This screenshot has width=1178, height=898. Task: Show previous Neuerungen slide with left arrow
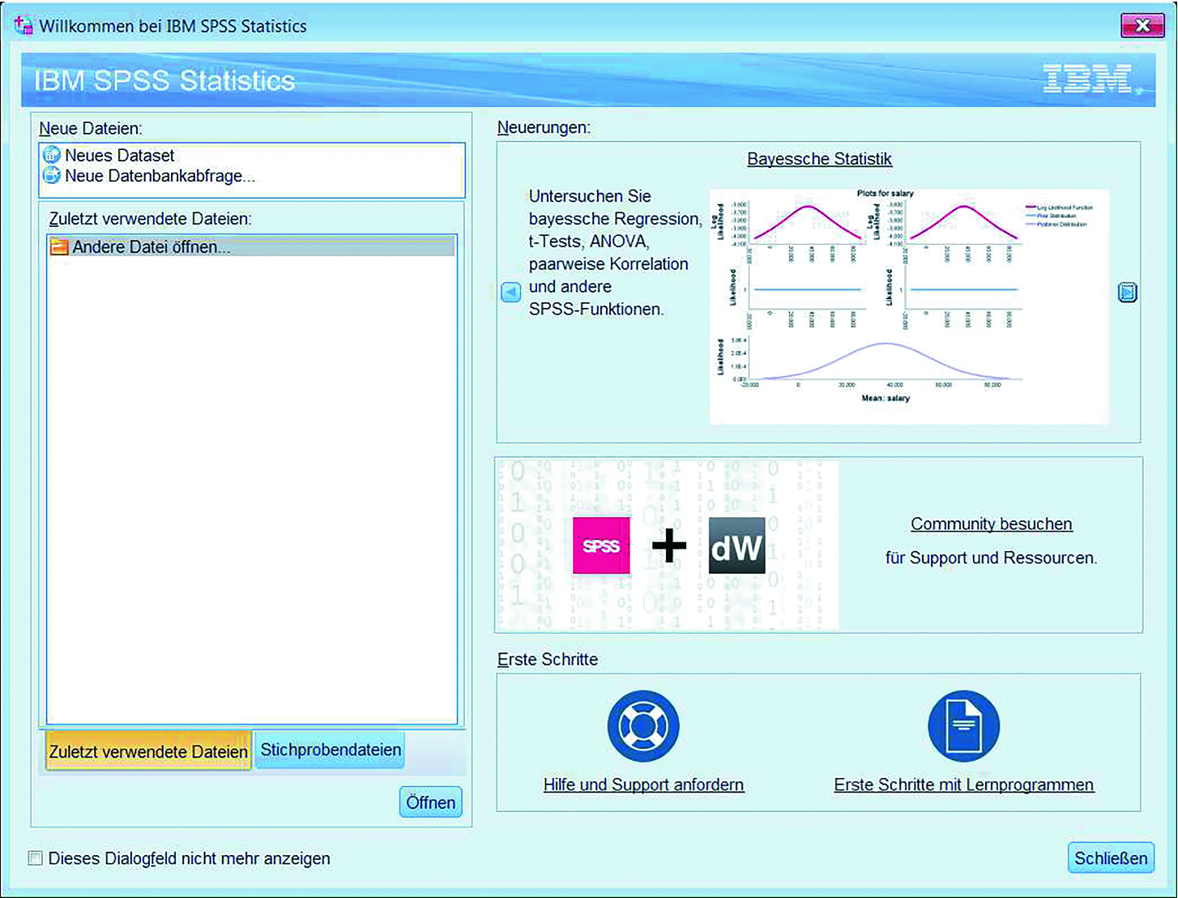click(511, 292)
